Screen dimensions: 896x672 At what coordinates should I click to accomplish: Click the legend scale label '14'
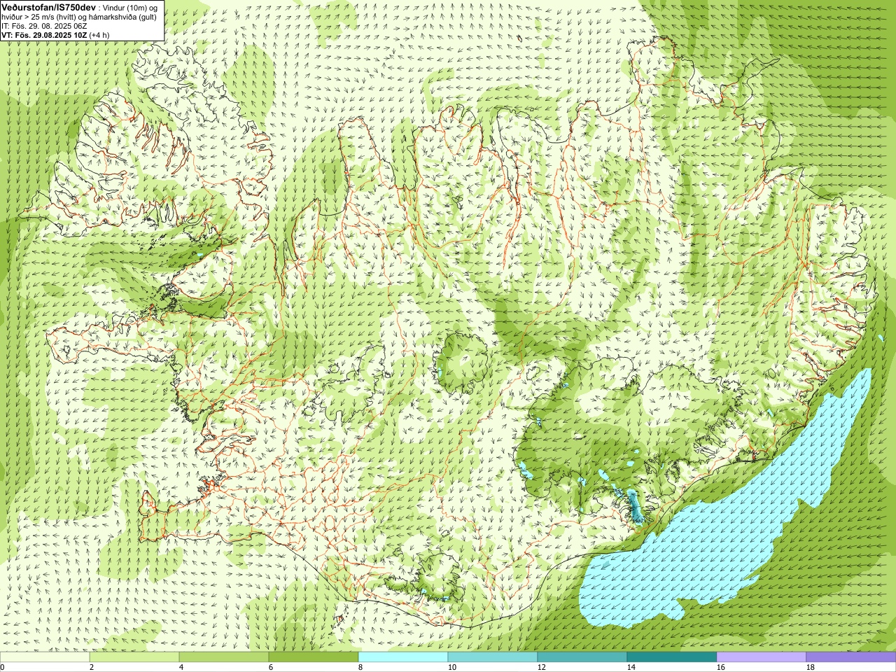[x=631, y=667]
